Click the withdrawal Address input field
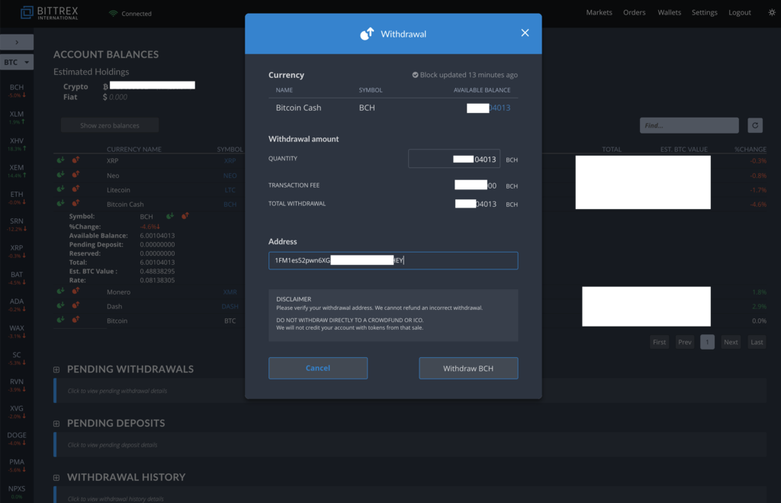Image resolution: width=781 pixels, height=503 pixels. pyautogui.click(x=393, y=260)
